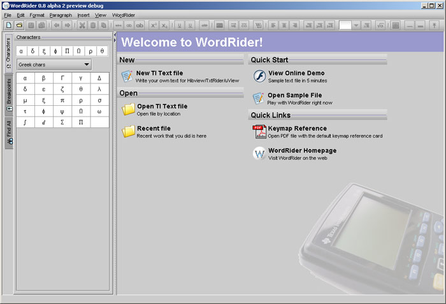The image size is (446, 304).
Task: Open the Edit menu
Action: point(20,15)
